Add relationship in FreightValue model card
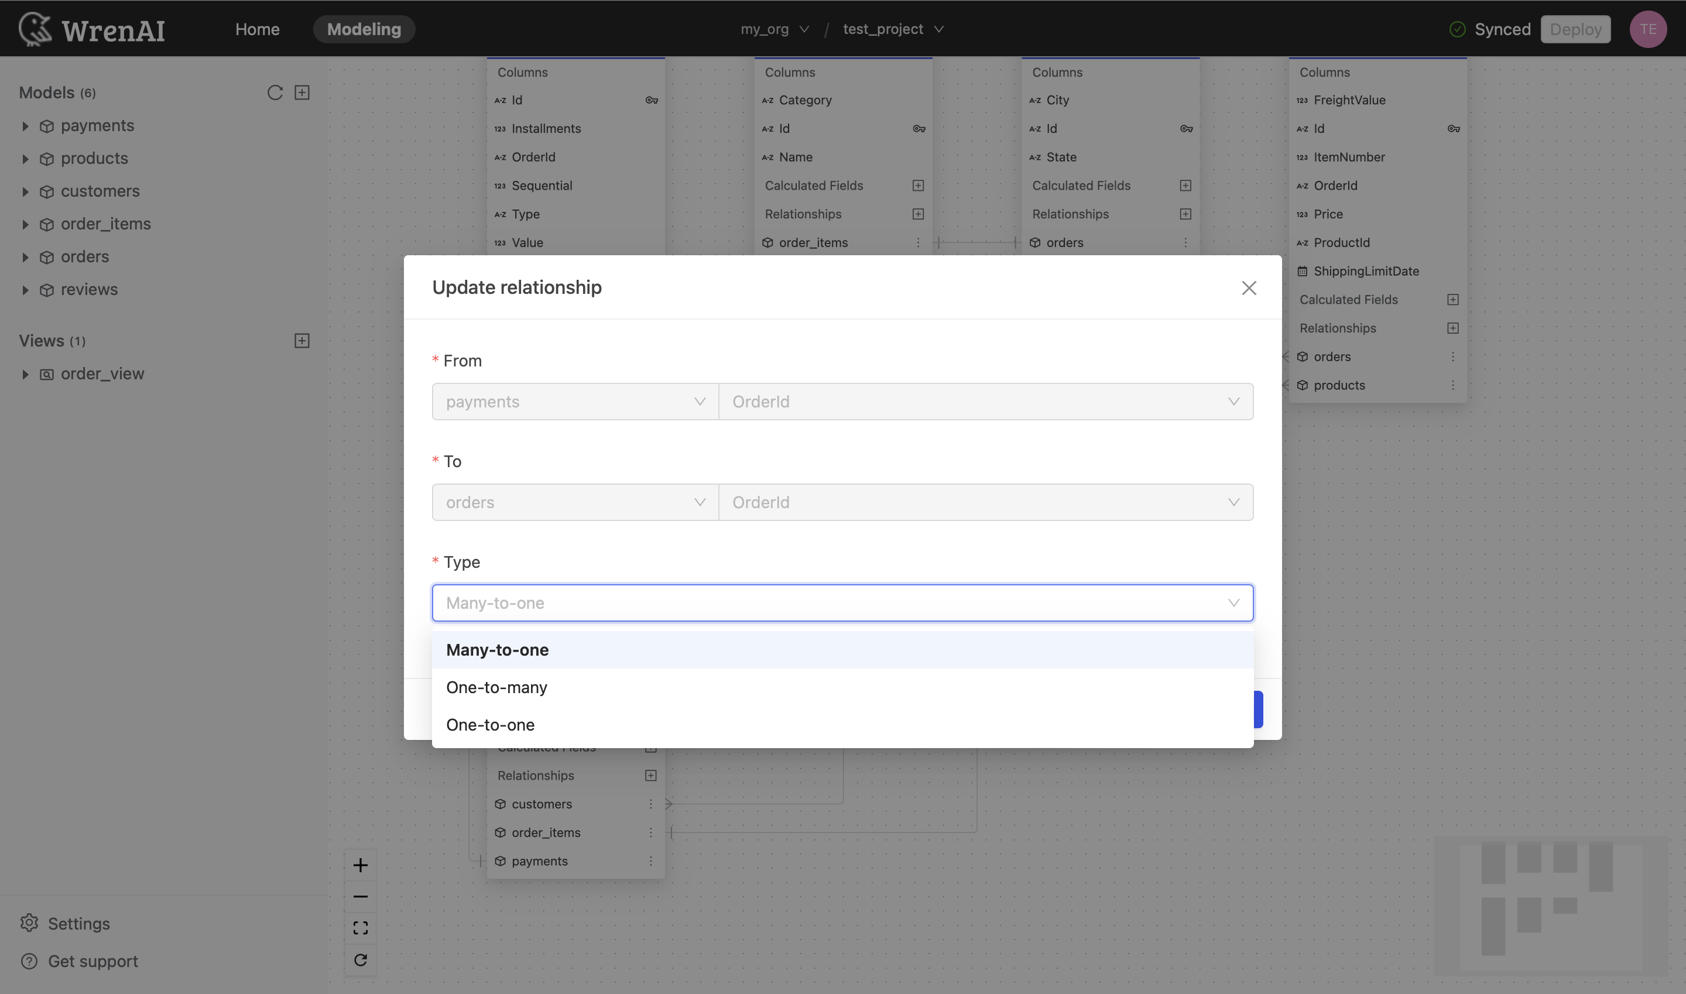 coord(1453,328)
